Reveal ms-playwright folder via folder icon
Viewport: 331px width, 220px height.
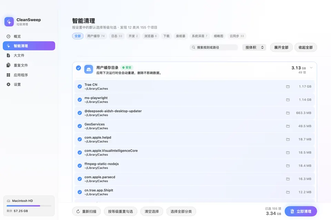(x=288, y=100)
